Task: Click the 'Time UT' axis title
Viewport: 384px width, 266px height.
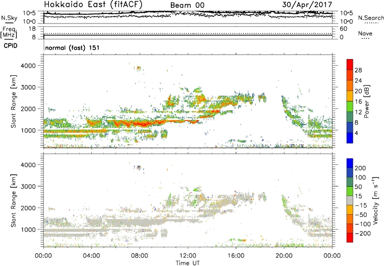Action: point(188,263)
